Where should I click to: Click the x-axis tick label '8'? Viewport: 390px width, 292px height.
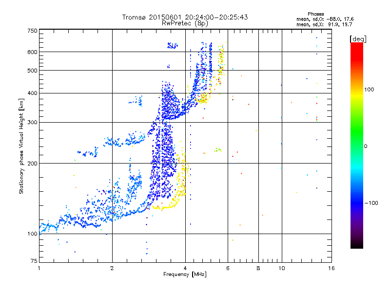pyautogui.click(x=258, y=268)
